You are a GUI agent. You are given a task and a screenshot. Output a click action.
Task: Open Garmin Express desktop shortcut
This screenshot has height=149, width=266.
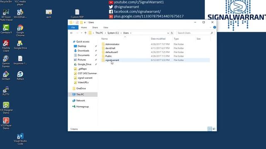[x=6, y=62]
